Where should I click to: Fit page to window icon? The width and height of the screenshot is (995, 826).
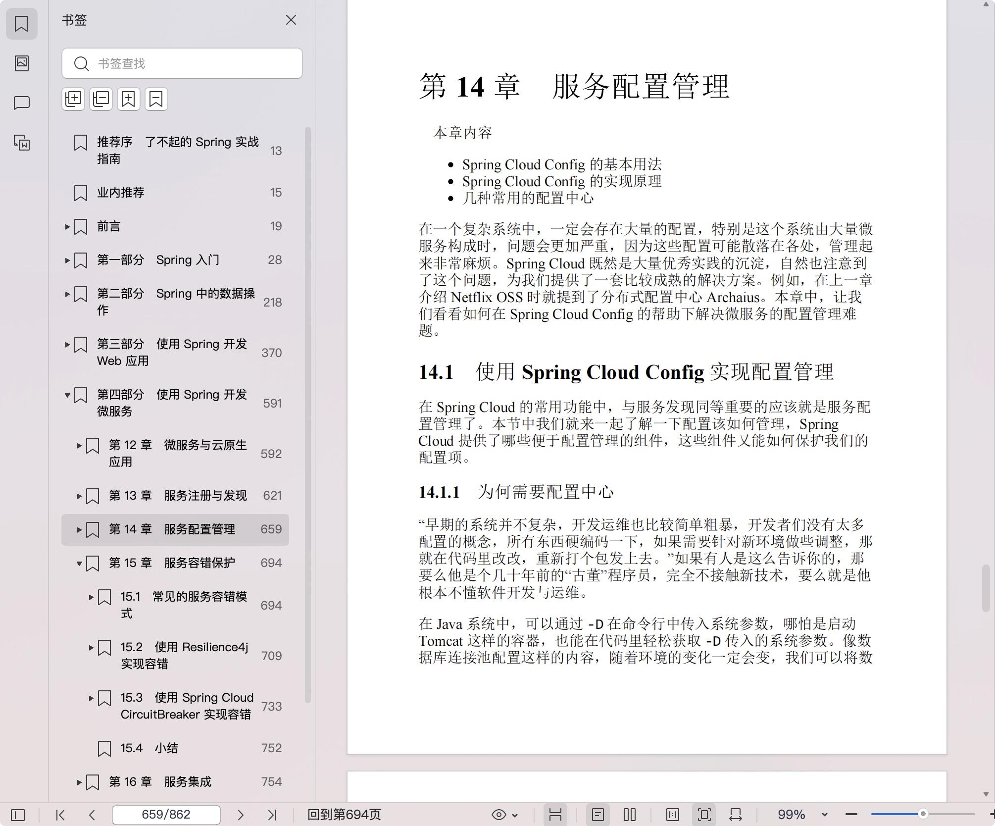(704, 815)
